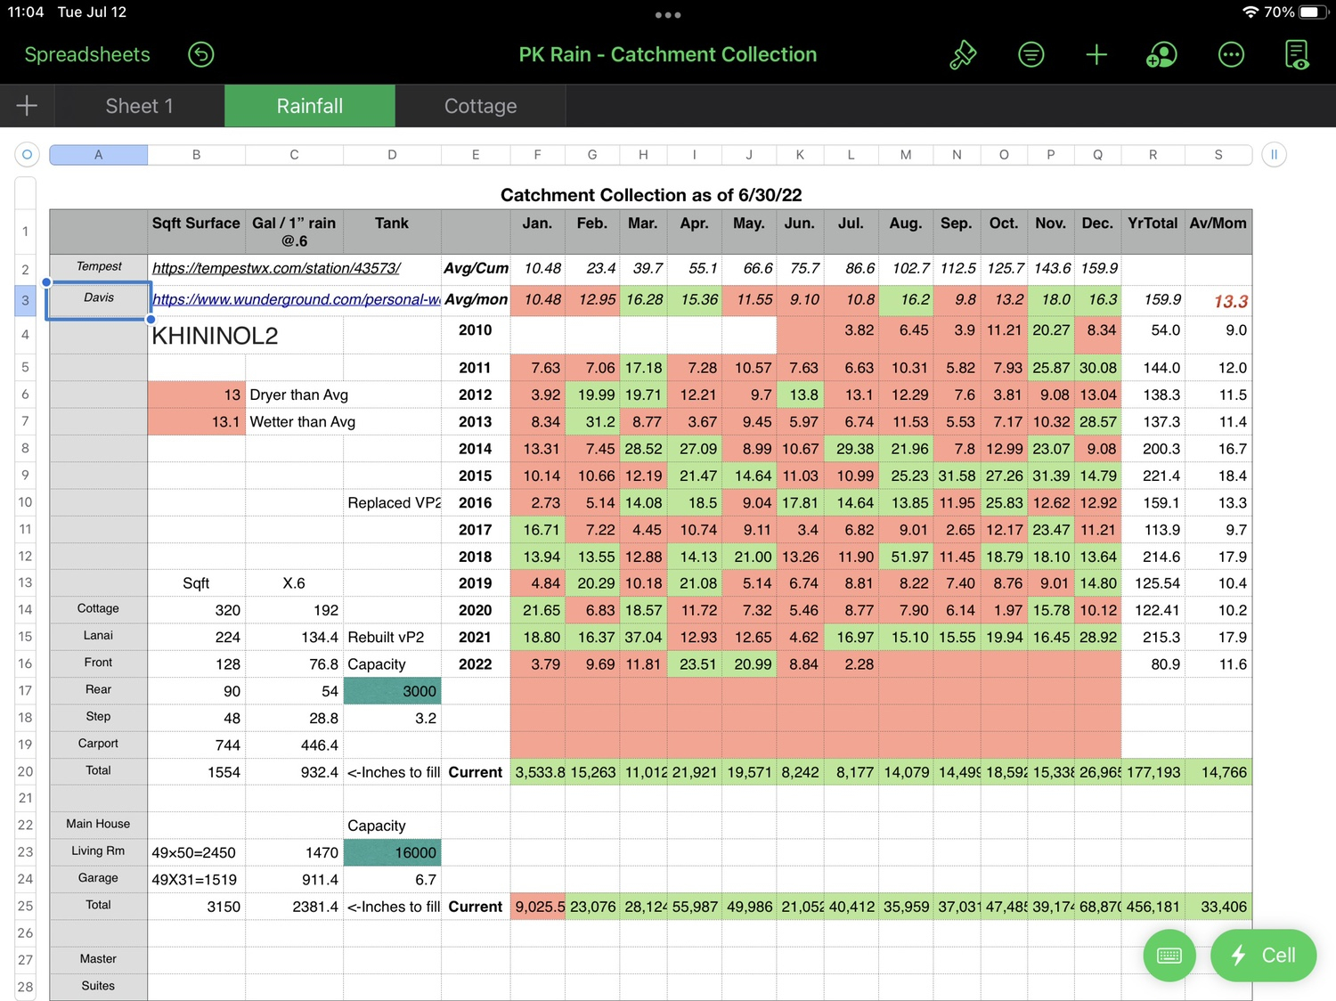Screen dimensions: 1336x1001
Task: Open the Collaborate people icon
Action: [x=1161, y=54]
